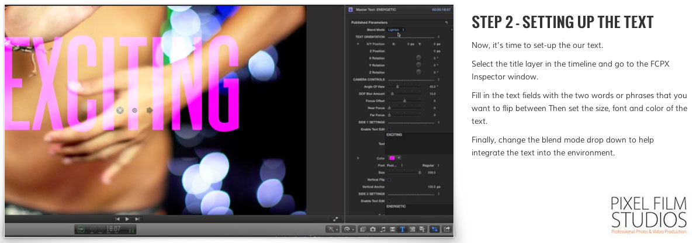This screenshot has width=696, height=243.
Task: Click the Z Rotation dial
Action: pyautogui.click(x=418, y=72)
